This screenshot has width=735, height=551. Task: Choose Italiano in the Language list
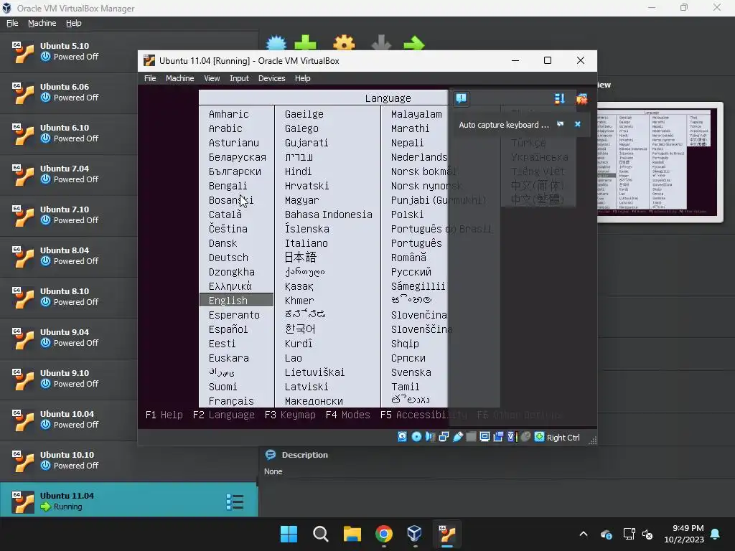pos(306,243)
